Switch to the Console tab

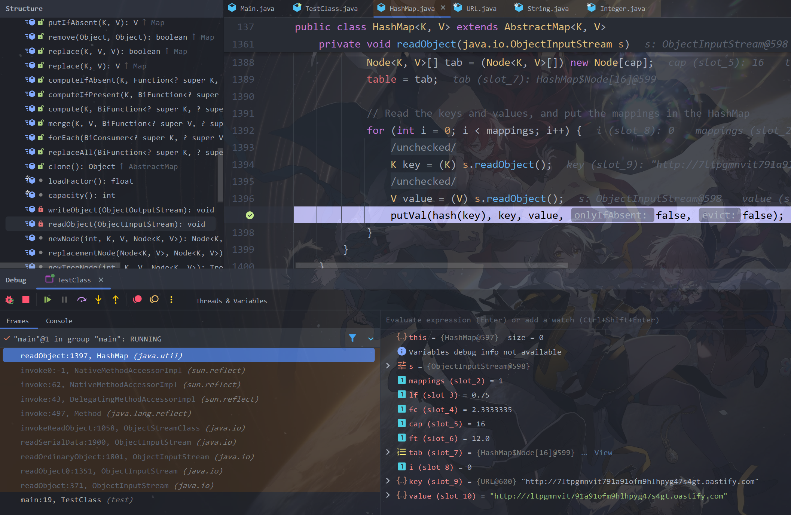click(x=59, y=321)
